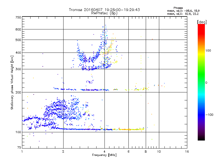Click the y-axis '600' tick label
Screen dimensions: 220x165
[x=18, y=29]
